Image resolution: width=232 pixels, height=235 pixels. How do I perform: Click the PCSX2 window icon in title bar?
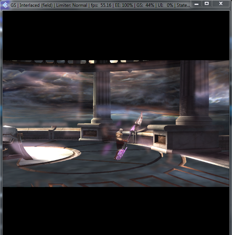pyautogui.click(x=5, y=5)
